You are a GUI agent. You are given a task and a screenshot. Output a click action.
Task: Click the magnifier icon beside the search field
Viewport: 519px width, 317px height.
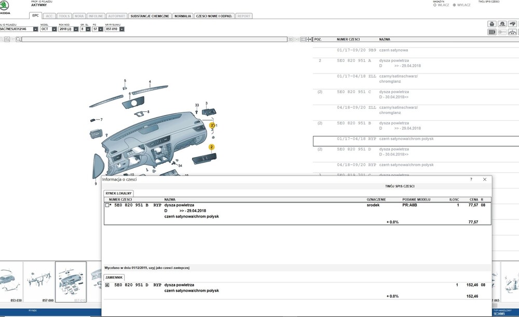pos(18,39)
